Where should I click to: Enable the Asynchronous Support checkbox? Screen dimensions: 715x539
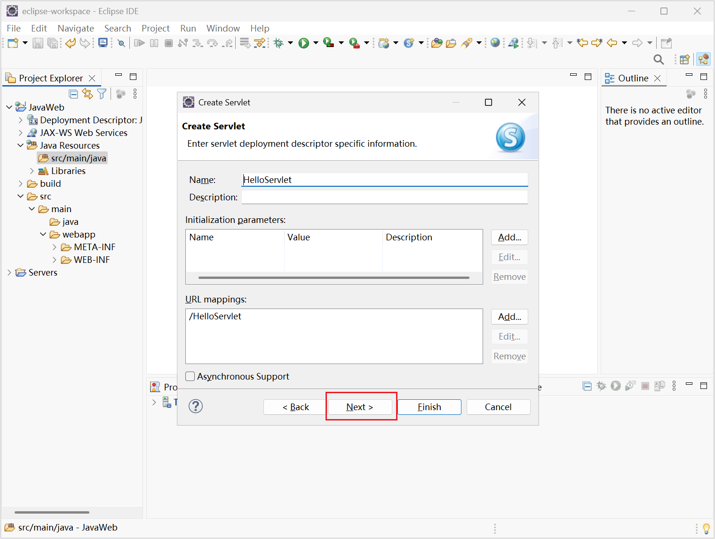190,376
